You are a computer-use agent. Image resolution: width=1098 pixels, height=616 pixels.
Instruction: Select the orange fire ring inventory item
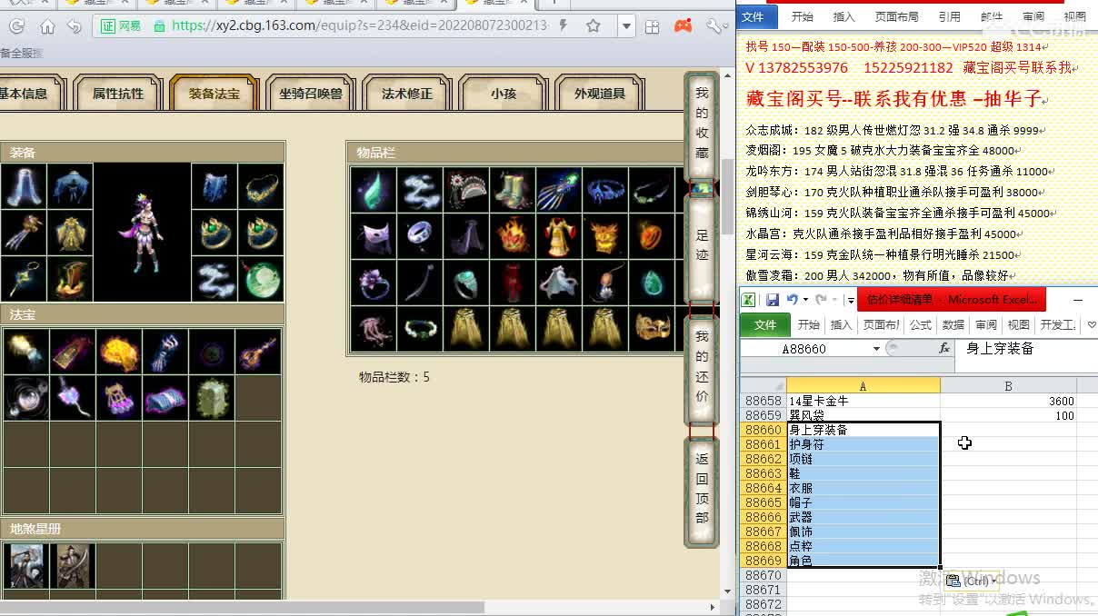(x=652, y=237)
